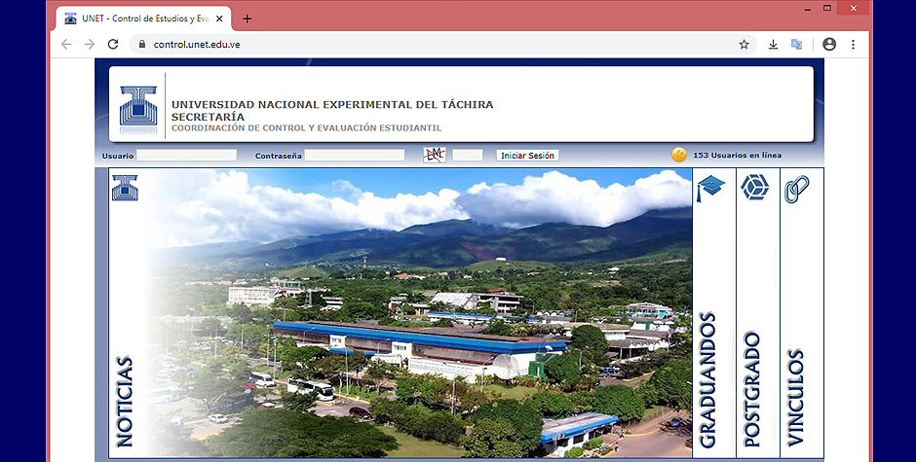Viewport: 916px width, 462px height.
Task: Click the 153 Usuarios en línea text
Action: (738, 156)
